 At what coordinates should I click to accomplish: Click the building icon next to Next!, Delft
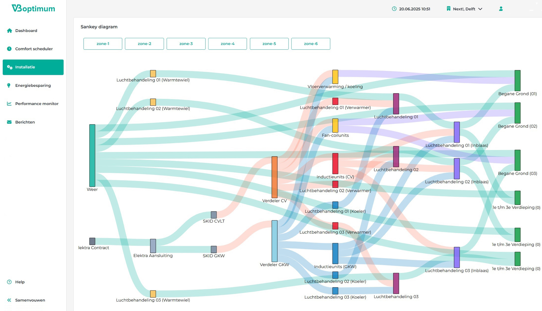coord(449,9)
